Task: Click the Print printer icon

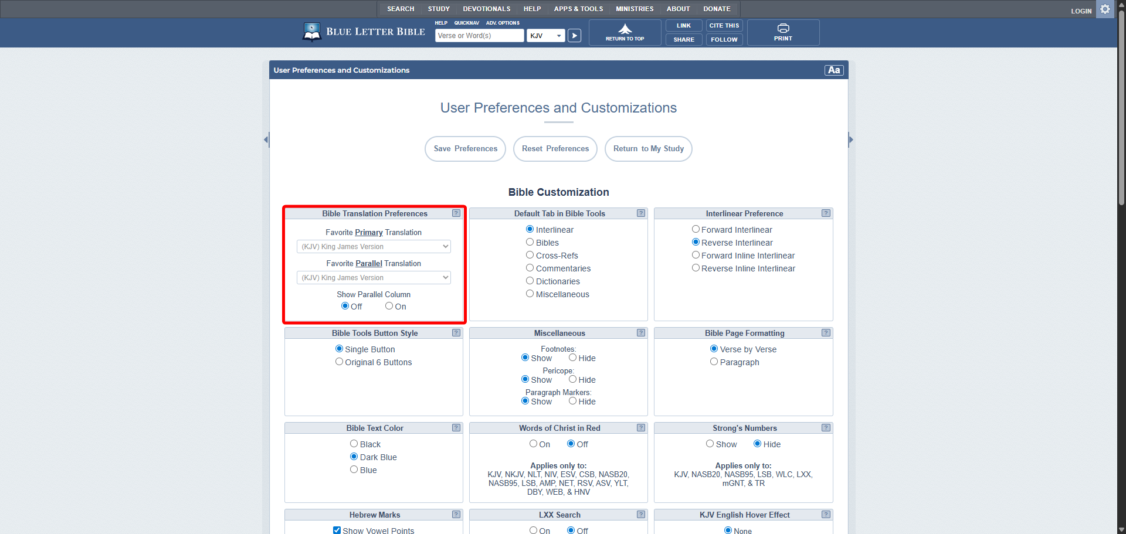Action: coord(783,28)
